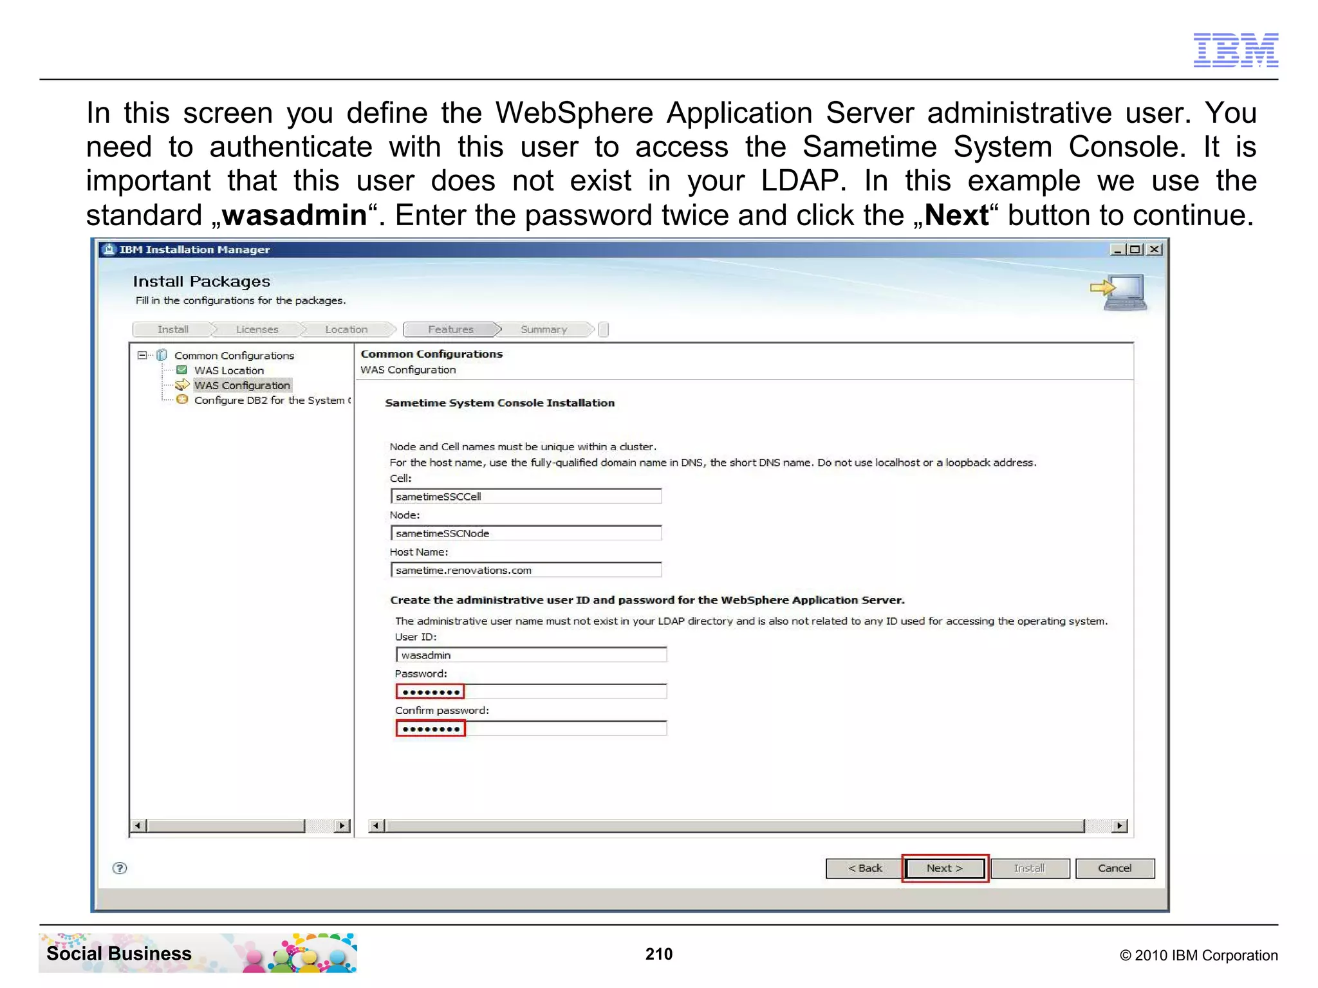Focus the Cell input field

[x=526, y=496]
